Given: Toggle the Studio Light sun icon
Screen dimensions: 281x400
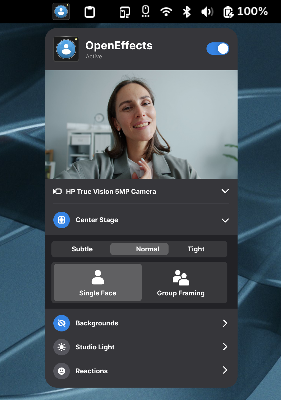Looking at the screenshot, I should pos(62,347).
